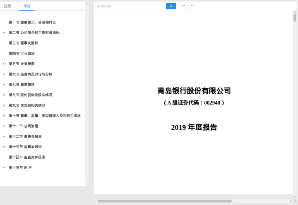Select 第五节 业务概要 text
298x205 pixels.
(22, 64)
